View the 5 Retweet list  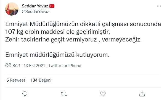(16, 80)
